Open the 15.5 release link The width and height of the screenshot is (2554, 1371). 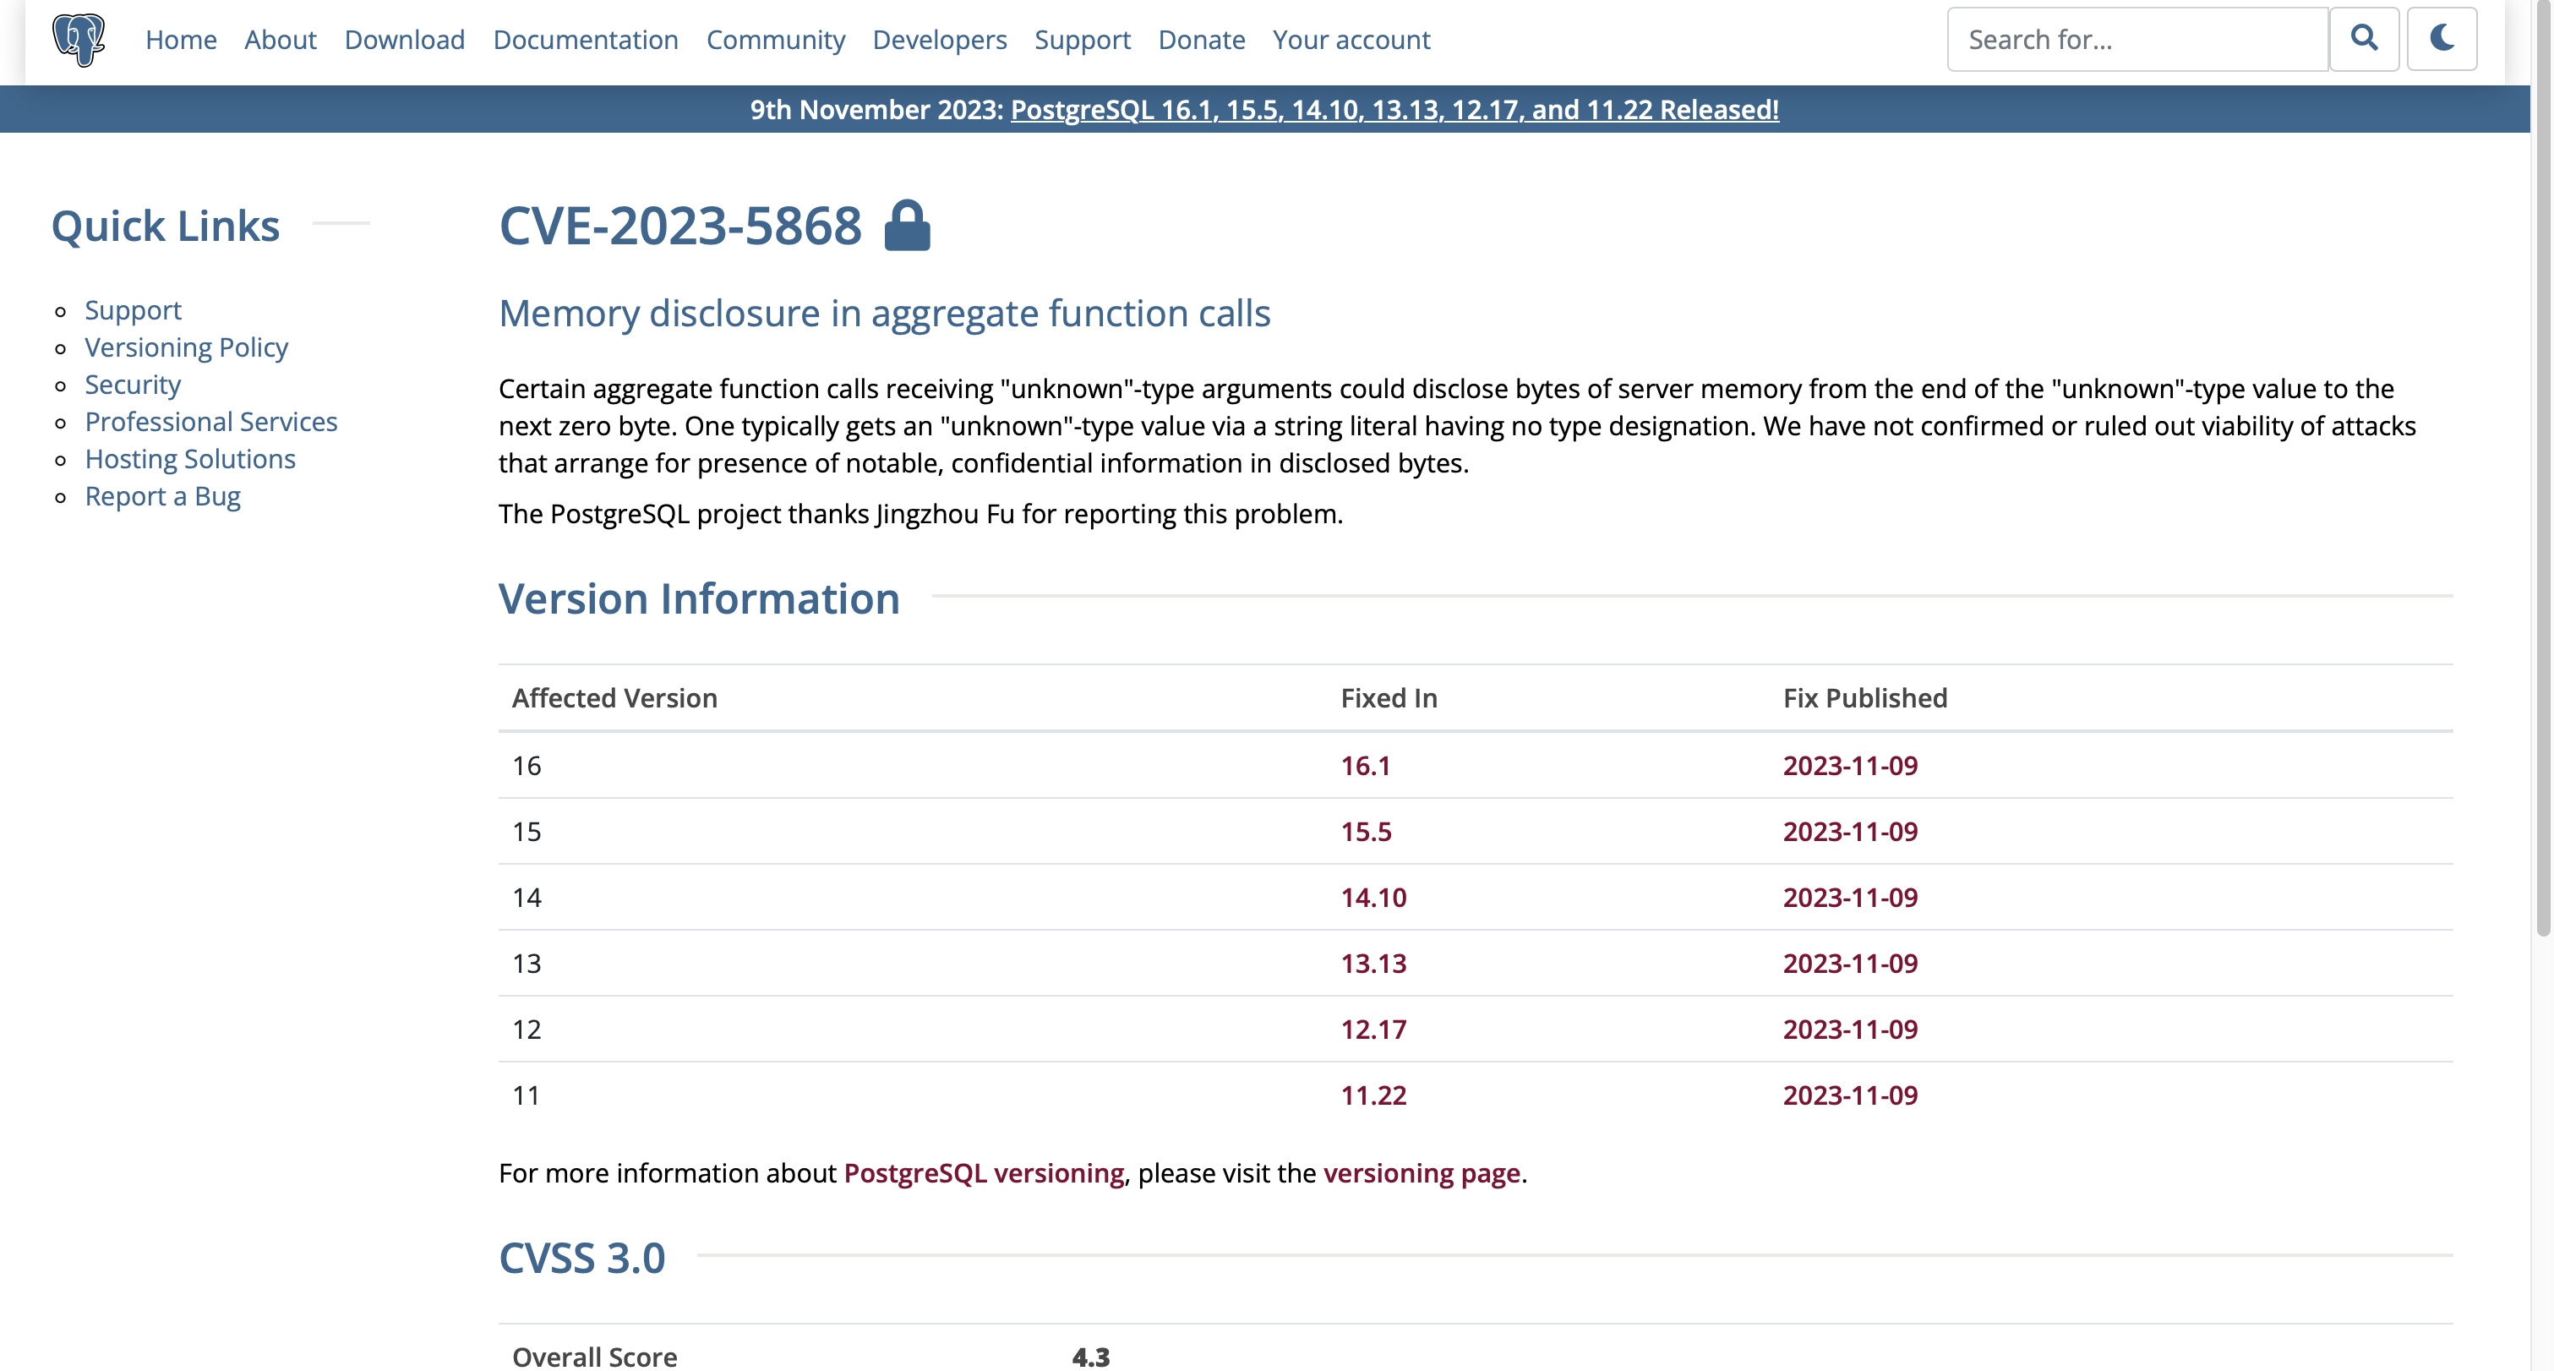[1367, 831]
